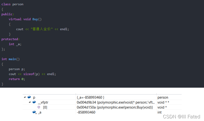This screenshot has width=204, height=121.
Task: Click the type cell 'void * *'
Action: point(163,102)
